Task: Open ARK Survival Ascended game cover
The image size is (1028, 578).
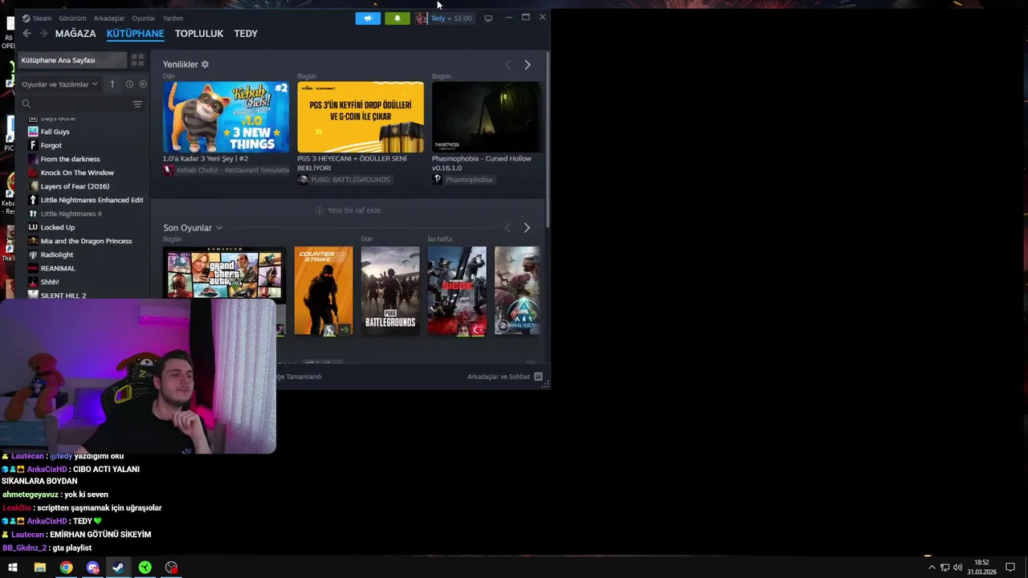Action: click(x=517, y=291)
